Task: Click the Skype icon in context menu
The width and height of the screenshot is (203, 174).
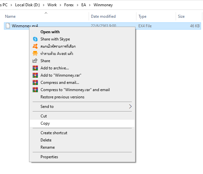Action: [35, 39]
